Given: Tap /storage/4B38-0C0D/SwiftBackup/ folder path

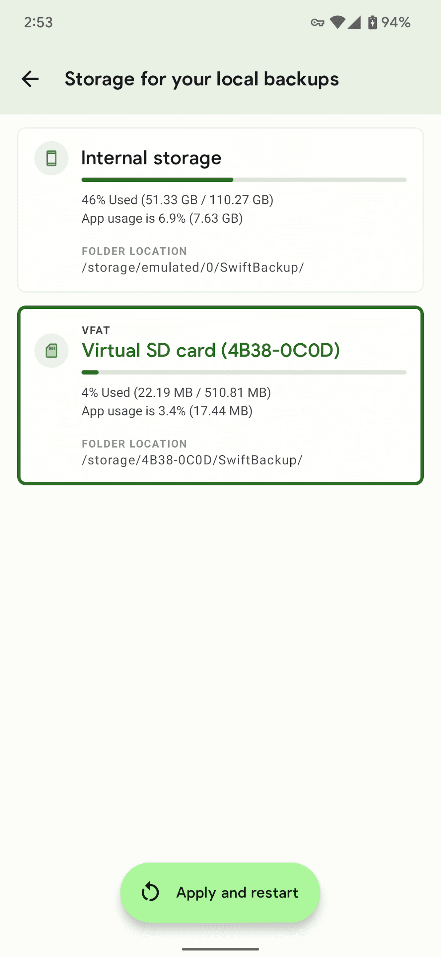Looking at the screenshot, I should pos(192,460).
